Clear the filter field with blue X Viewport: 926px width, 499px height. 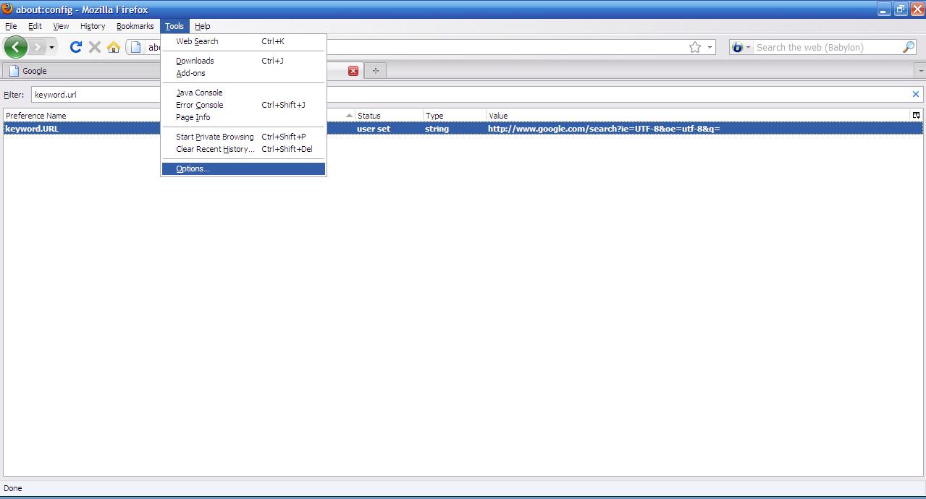point(915,94)
